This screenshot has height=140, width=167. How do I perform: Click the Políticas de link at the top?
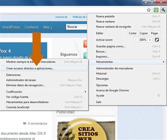click(x=80, y=17)
